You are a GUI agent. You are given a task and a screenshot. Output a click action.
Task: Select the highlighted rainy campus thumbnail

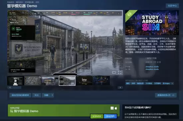(67, 81)
